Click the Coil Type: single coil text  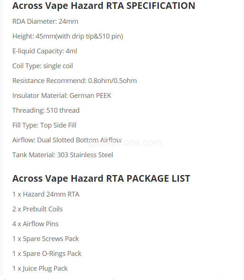[42, 66]
